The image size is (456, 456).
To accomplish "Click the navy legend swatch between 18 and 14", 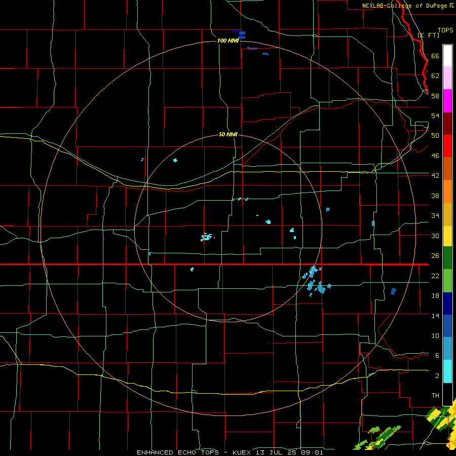I will [447, 303].
